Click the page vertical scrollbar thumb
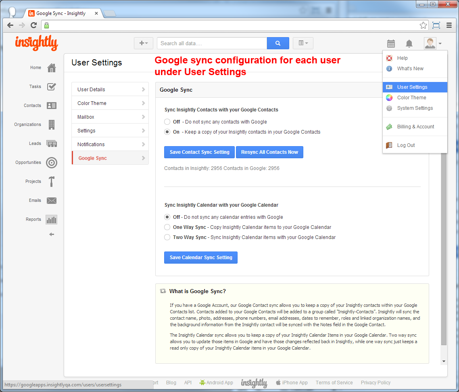The image size is (459, 392). (444, 249)
